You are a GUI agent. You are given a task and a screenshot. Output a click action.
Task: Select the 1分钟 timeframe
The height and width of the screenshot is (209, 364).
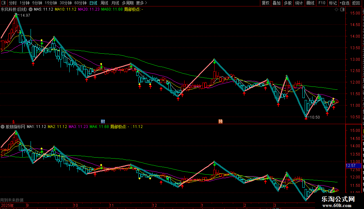coord(24,3)
